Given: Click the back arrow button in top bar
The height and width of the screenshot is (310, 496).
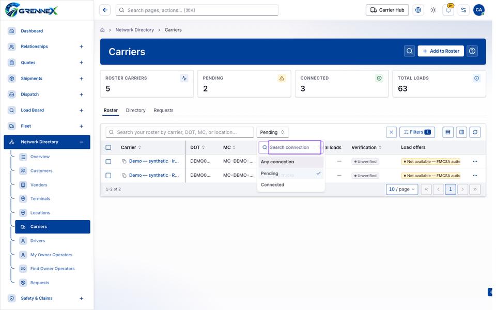Looking at the screenshot, I should [x=105, y=10].
